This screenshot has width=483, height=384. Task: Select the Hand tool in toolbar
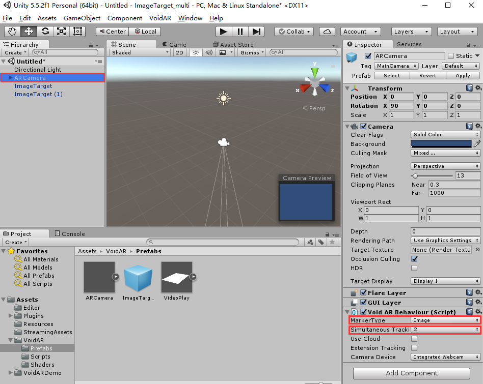[x=12, y=32]
